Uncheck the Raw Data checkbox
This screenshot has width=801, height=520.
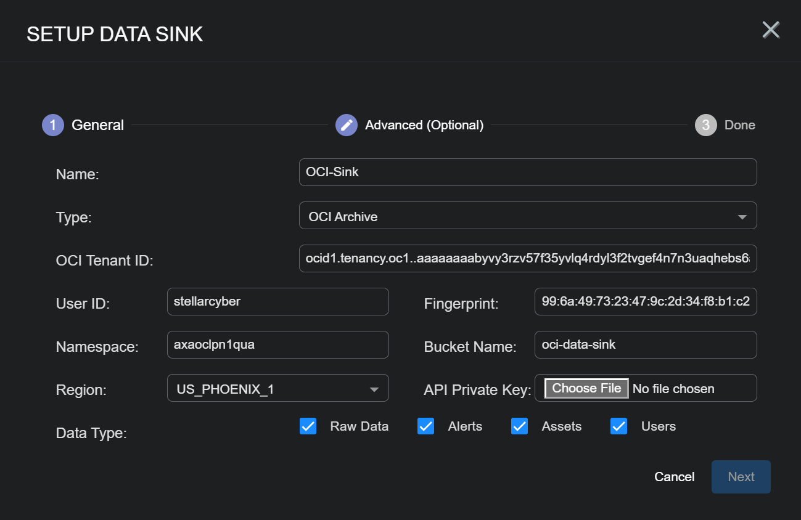click(308, 426)
